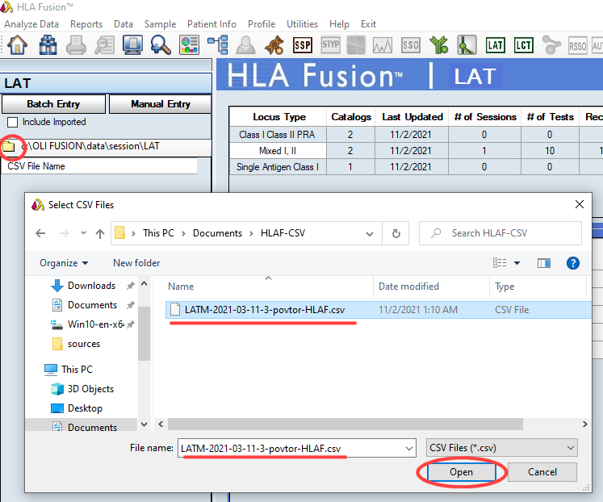Open the CSV Files type filter

tap(501, 448)
